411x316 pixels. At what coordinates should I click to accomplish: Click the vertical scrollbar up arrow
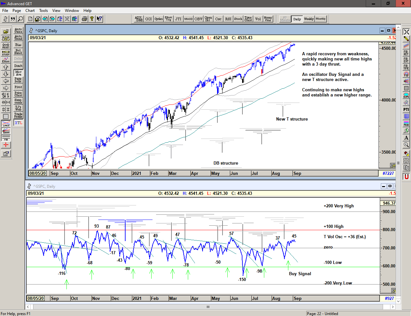[398, 28]
